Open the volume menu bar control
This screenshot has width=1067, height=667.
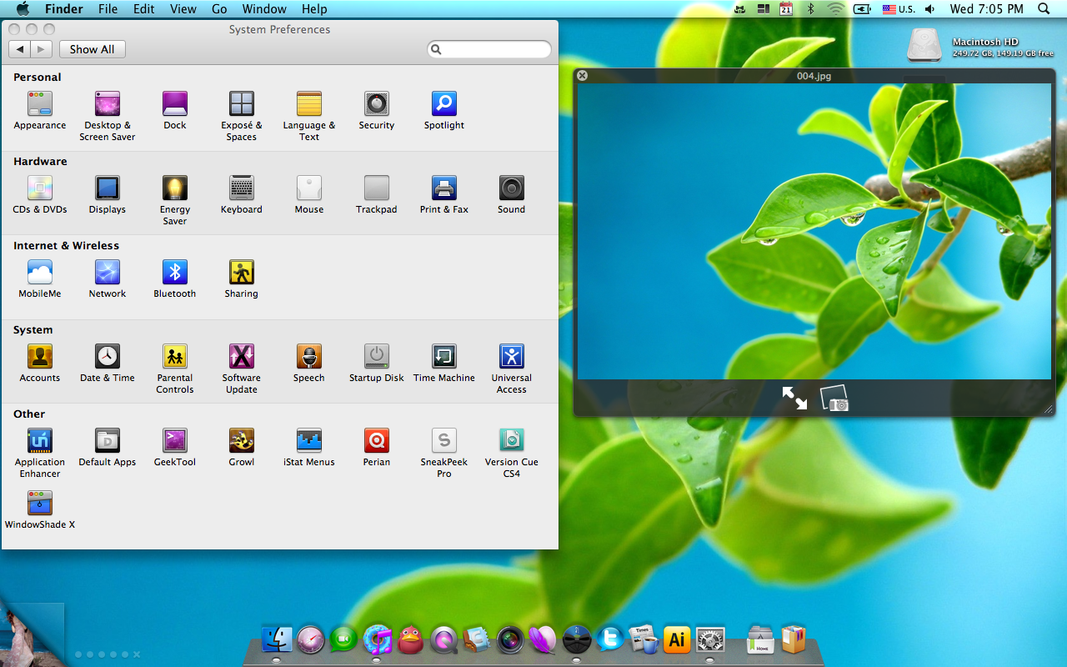930,9
